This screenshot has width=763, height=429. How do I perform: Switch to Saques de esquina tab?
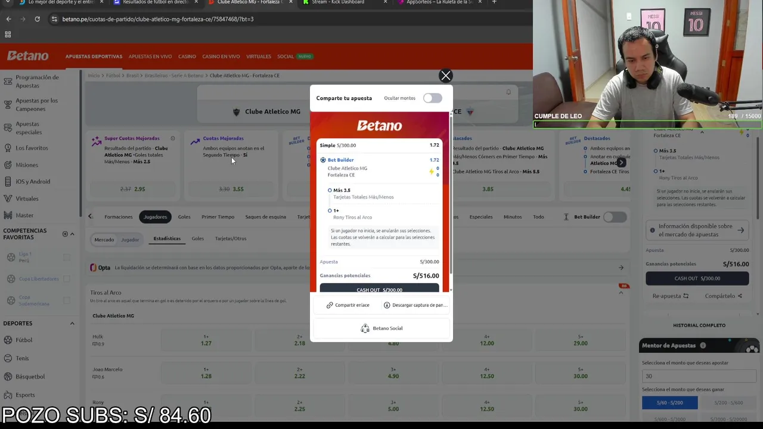click(x=266, y=217)
